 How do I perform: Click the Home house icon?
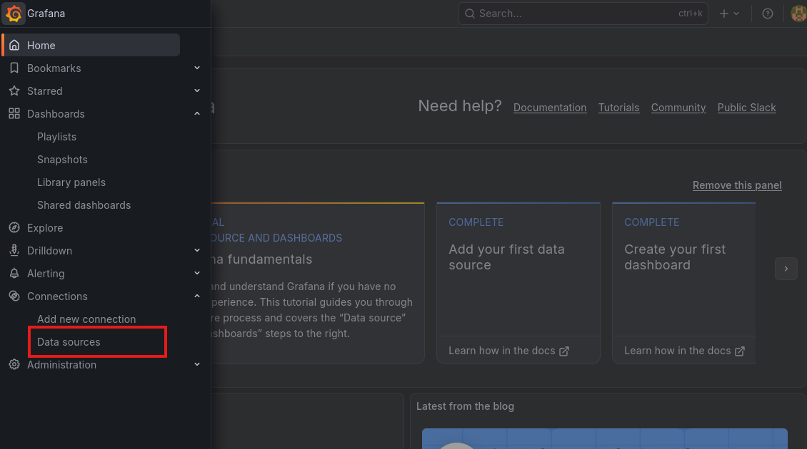click(14, 45)
